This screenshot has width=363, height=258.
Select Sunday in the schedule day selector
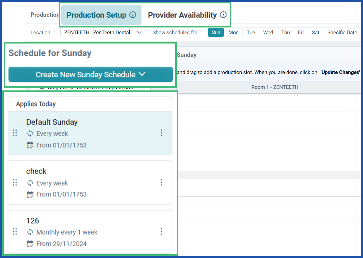click(216, 32)
